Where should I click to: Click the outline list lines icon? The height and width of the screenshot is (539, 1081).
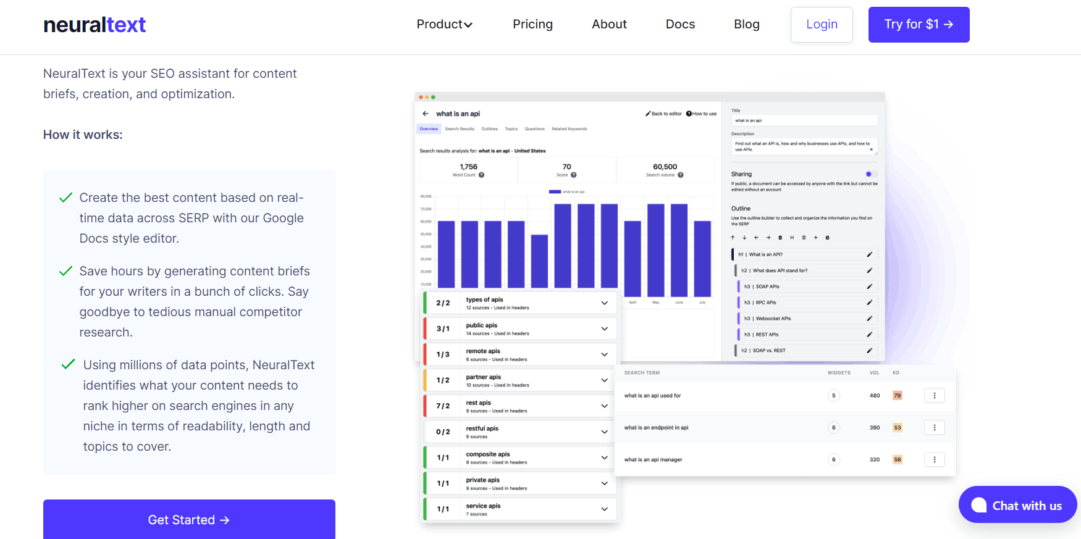(804, 238)
